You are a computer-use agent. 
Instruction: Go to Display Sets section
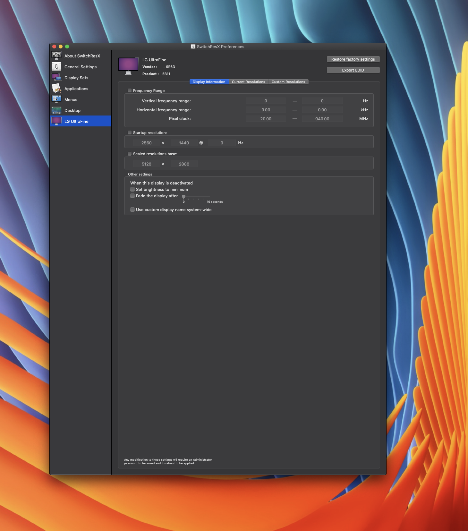click(x=76, y=78)
